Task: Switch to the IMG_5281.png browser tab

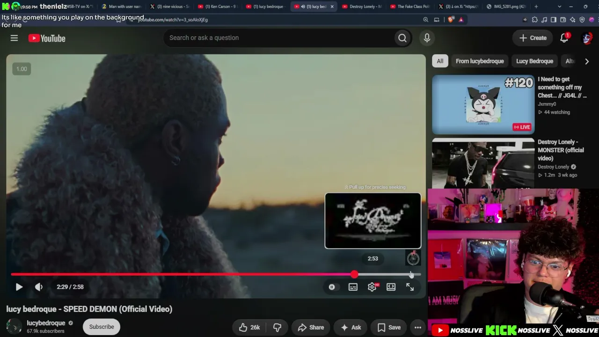Action: coord(506,7)
